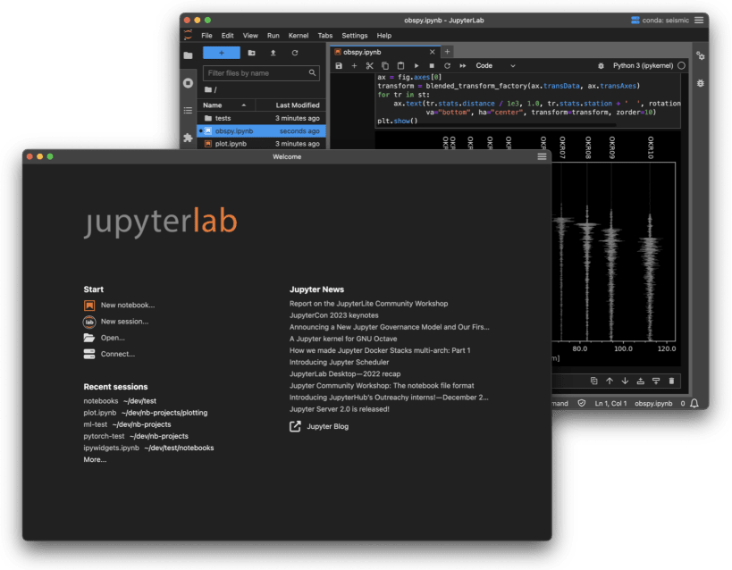732x570 pixels.
Task: Restart the kernel with circular arrow
Action: 447,66
